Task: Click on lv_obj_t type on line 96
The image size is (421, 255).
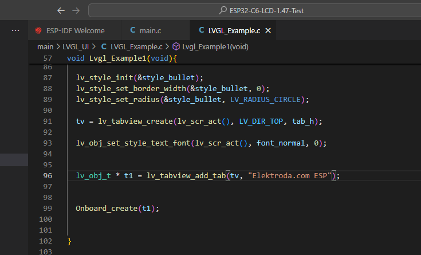Action: pos(93,176)
